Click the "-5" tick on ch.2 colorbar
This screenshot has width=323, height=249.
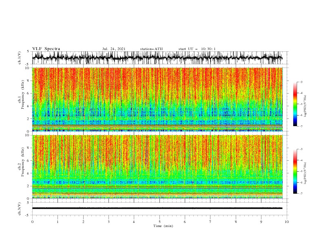pyautogui.click(x=301, y=171)
